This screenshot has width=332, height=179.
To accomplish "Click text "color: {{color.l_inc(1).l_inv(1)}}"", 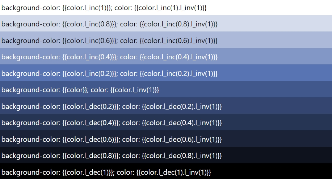I will point(160,8).
